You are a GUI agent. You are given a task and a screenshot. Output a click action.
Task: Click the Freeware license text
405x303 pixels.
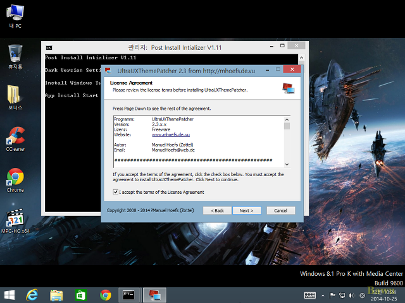[x=161, y=129]
